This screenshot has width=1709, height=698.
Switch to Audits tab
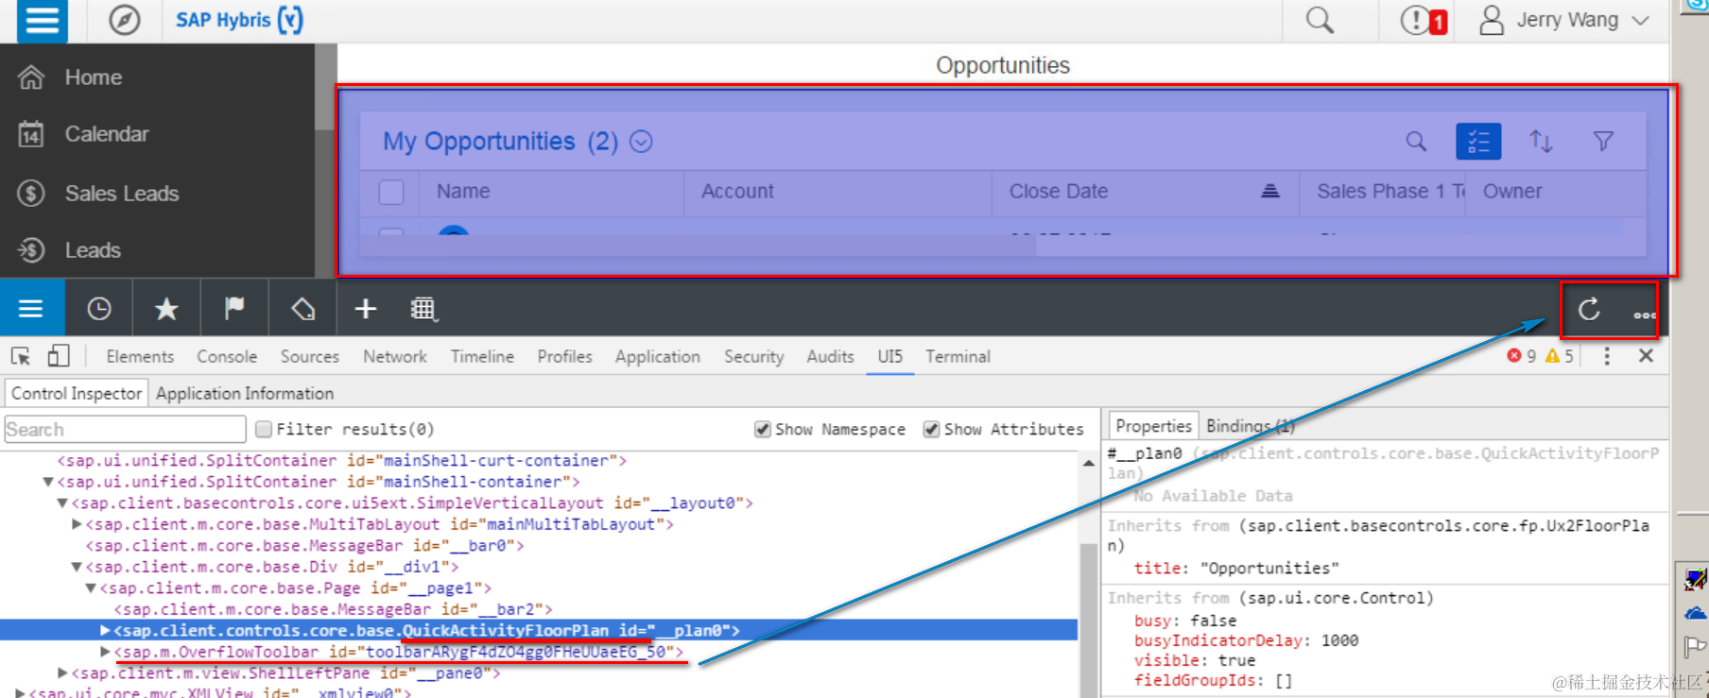(830, 356)
